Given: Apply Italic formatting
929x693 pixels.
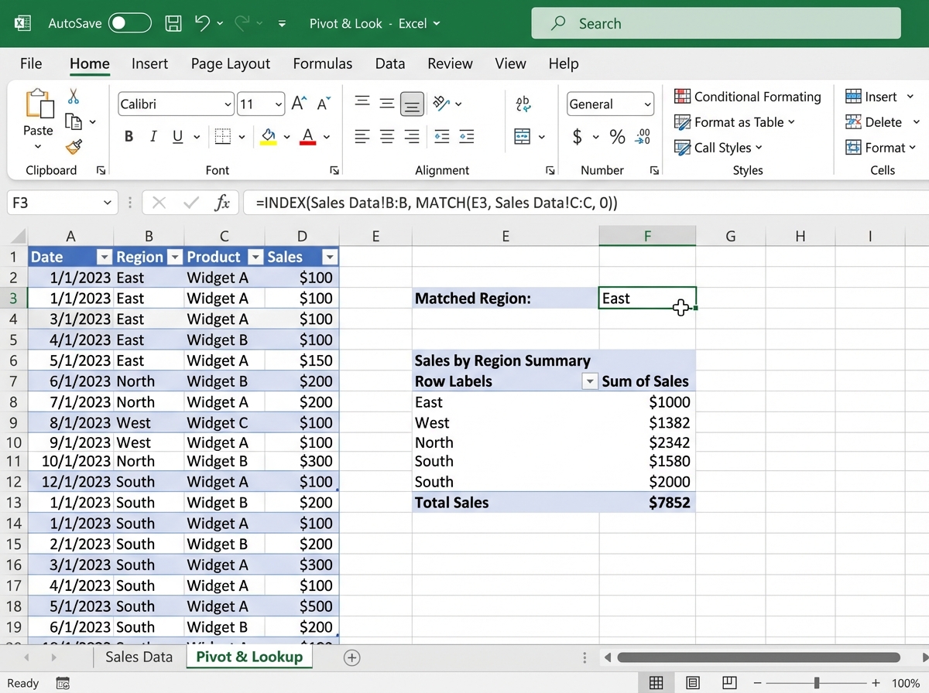Looking at the screenshot, I should click(153, 137).
